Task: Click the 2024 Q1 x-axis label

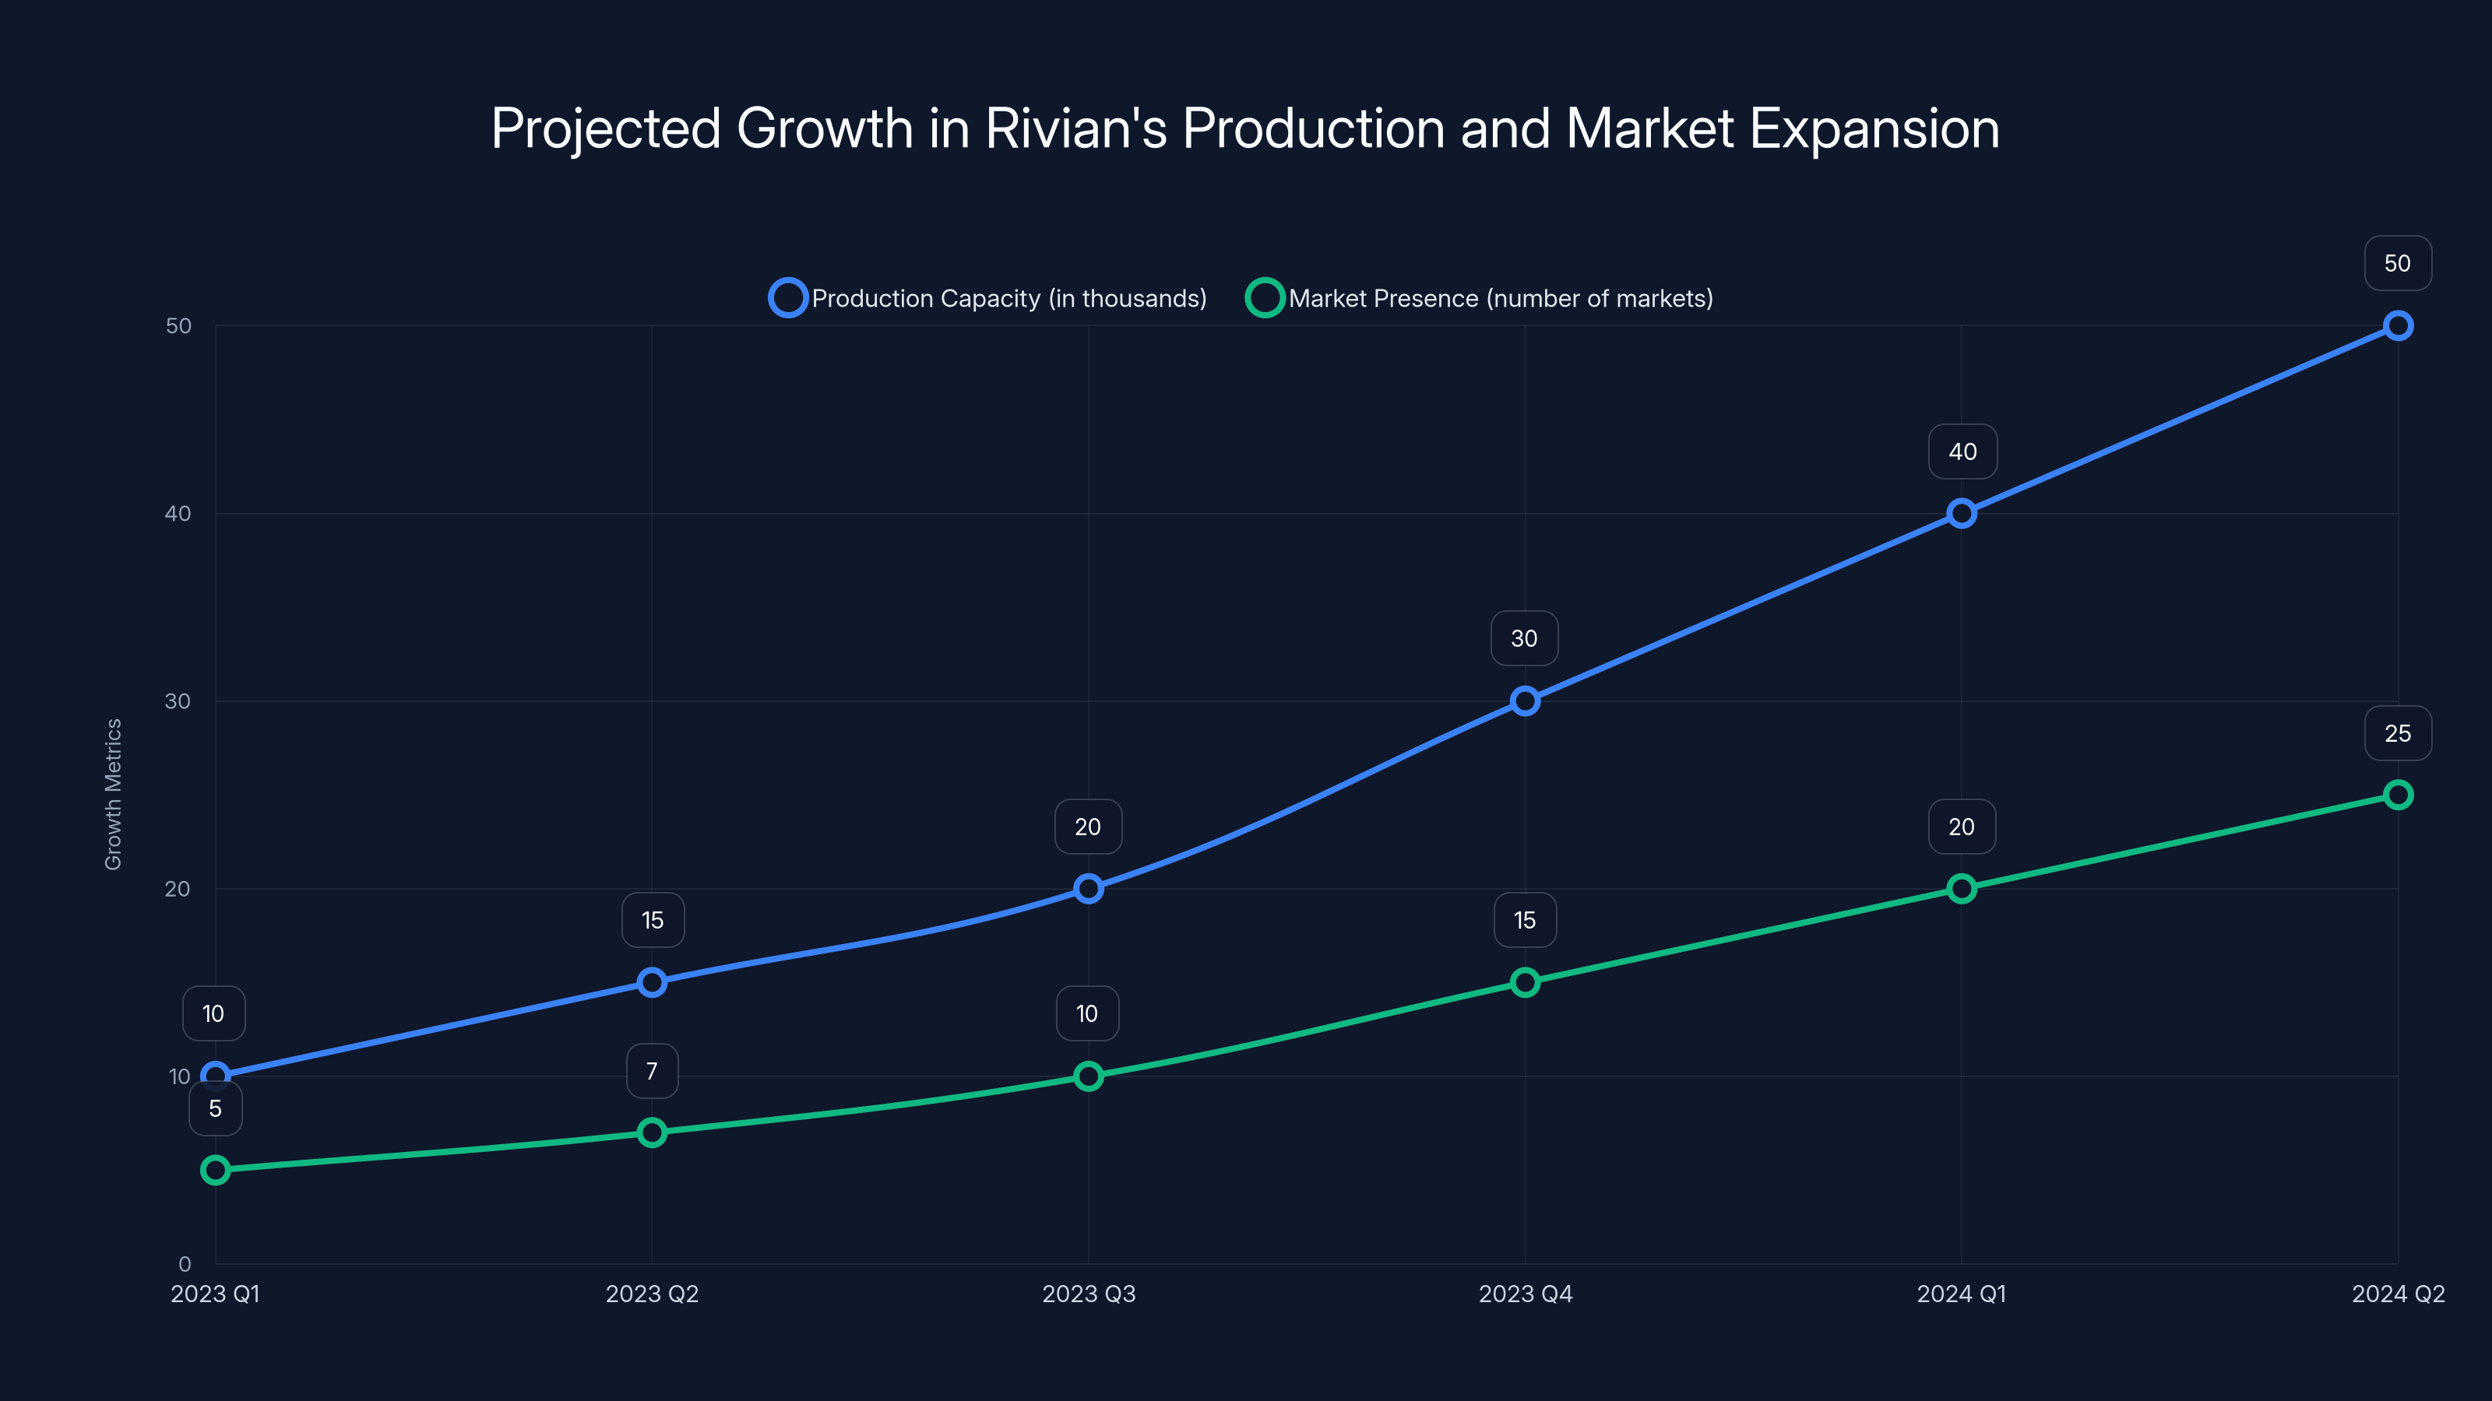Action: coord(1962,1294)
